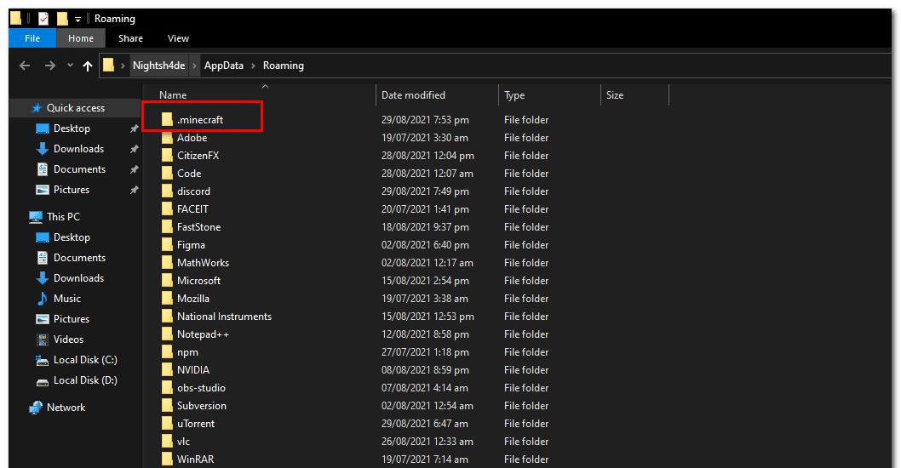This screenshot has width=901, height=468.
Task: Switch to the Share ribbon tab
Action: coord(130,38)
